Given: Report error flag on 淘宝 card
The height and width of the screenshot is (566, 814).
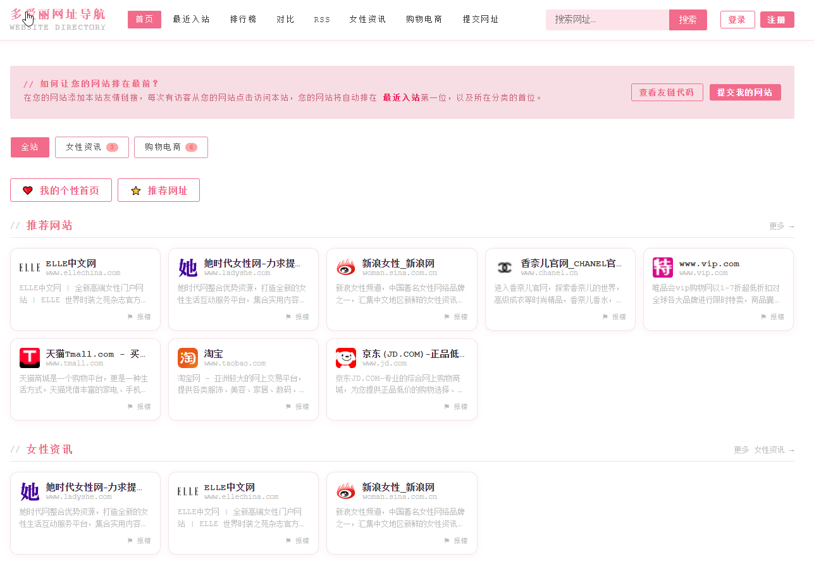Looking at the screenshot, I should [297, 407].
